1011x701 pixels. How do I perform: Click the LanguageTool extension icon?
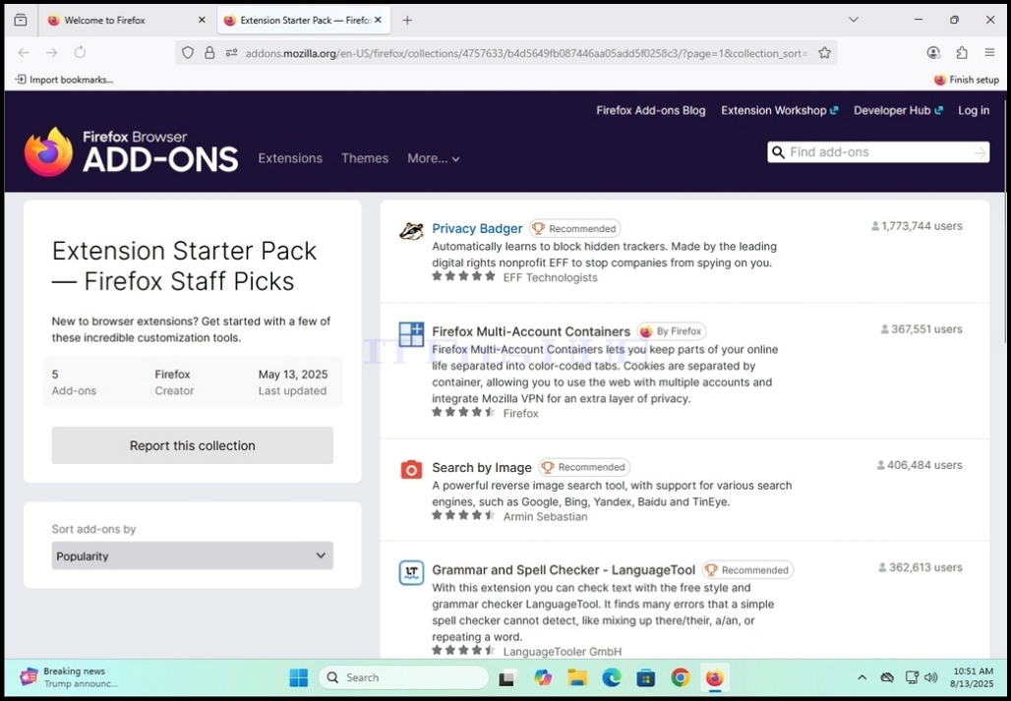(x=411, y=572)
